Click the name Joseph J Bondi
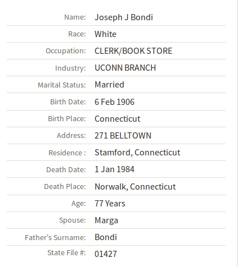The width and height of the screenshot is (238, 267). tap(124, 17)
